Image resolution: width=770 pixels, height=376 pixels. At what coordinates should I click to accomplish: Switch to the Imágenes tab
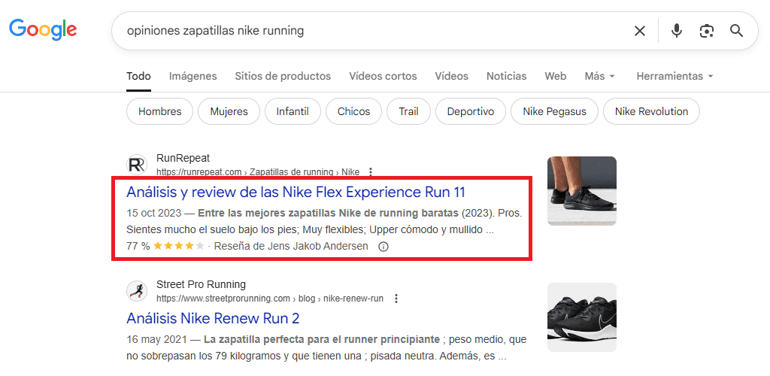pos(192,76)
